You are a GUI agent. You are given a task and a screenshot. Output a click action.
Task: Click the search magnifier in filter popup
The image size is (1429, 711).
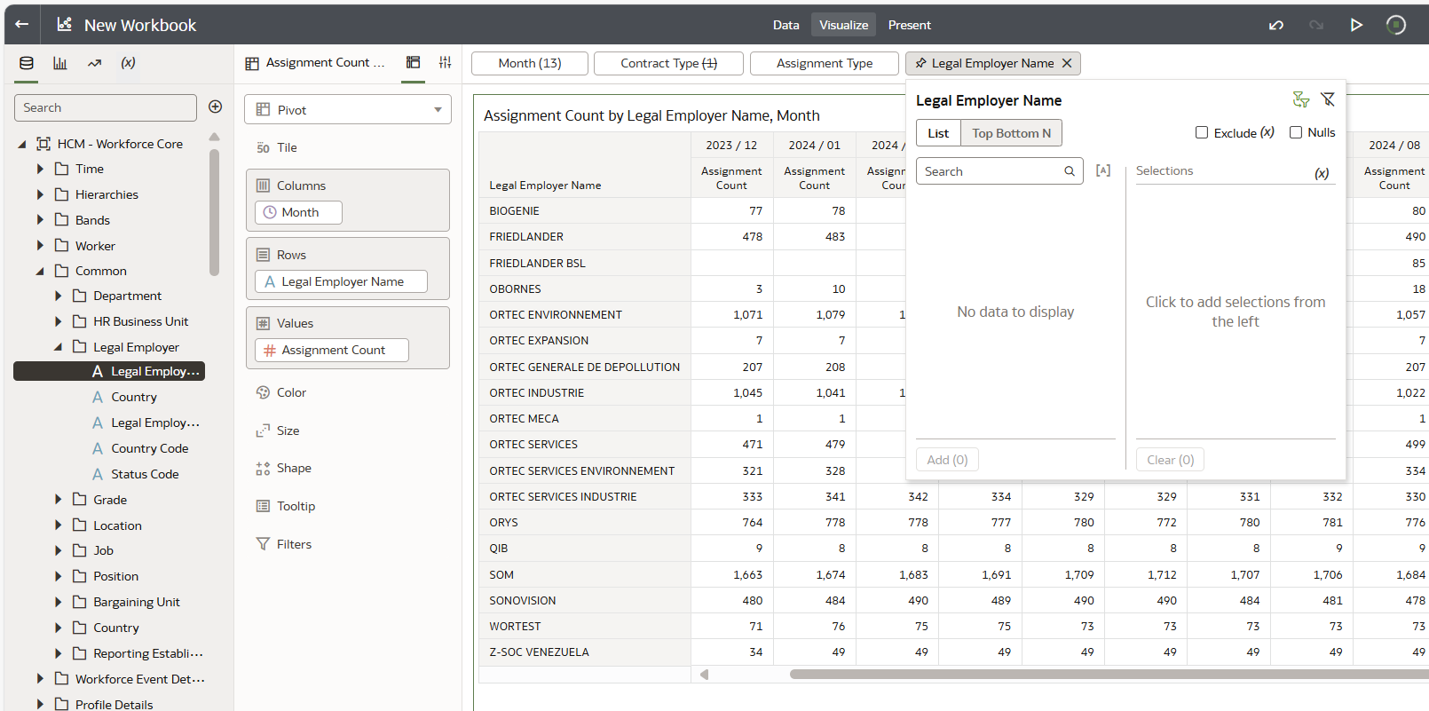(x=1070, y=171)
